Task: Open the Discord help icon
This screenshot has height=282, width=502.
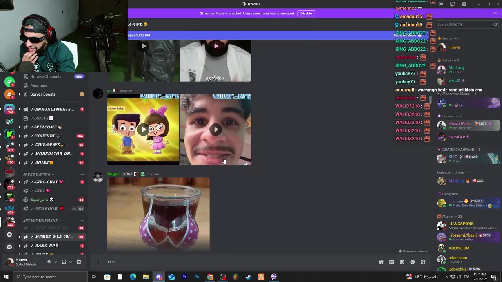Action: point(464,4)
